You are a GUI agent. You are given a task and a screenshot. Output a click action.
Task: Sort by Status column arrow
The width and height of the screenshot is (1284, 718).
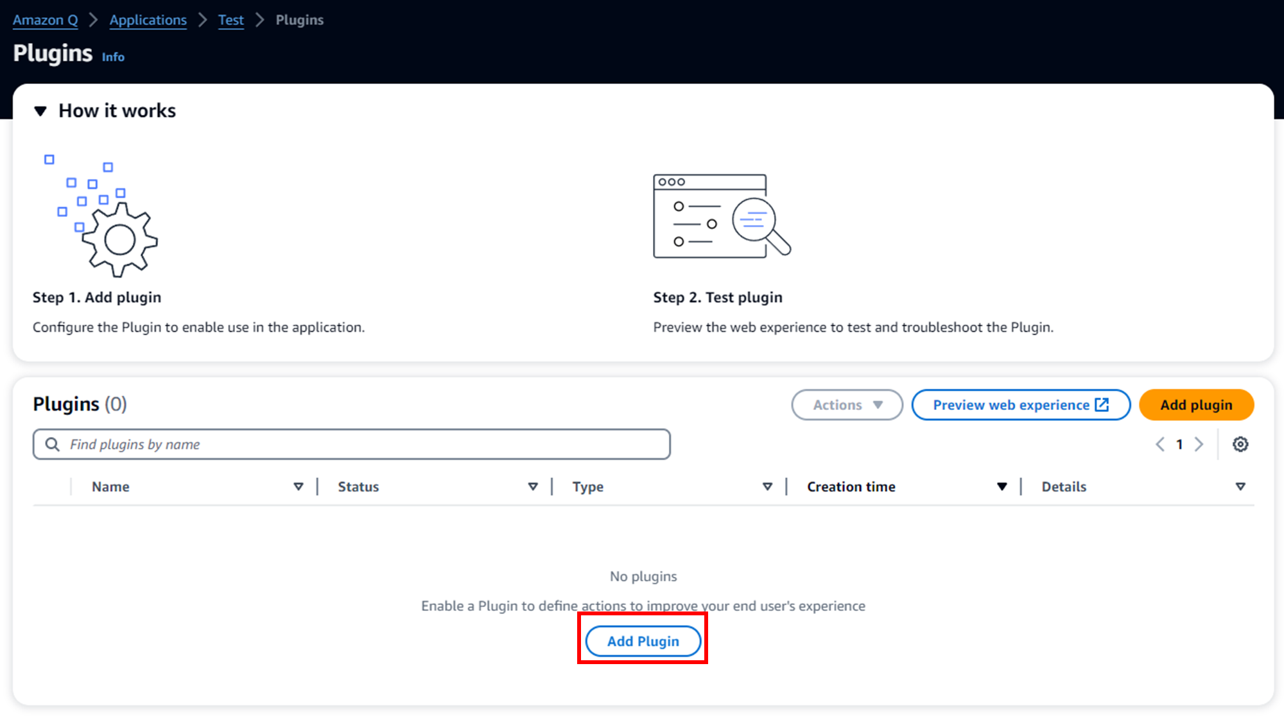533,486
